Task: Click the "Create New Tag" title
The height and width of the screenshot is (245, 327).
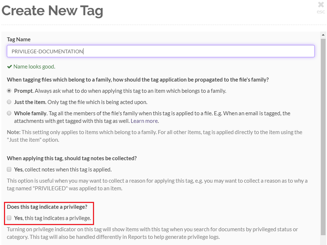Action: click(x=52, y=11)
